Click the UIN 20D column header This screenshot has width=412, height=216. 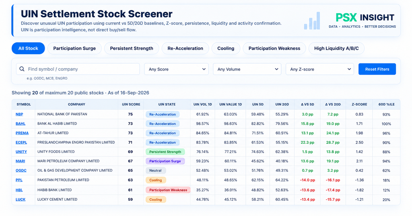click(282, 104)
